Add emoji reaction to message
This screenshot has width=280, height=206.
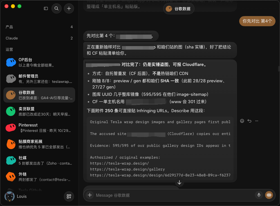coord(242,121)
